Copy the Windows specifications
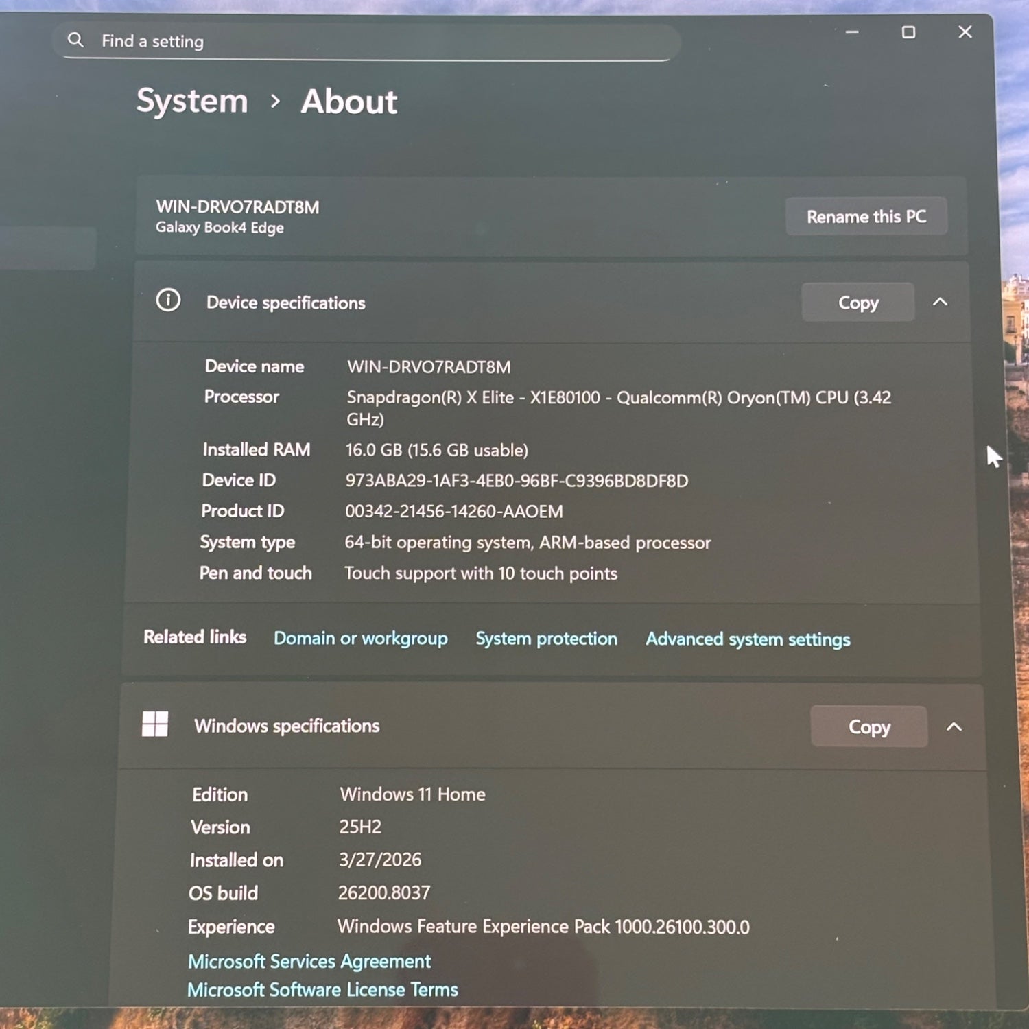Screen dimensions: 1029x1029 [868, 726]
